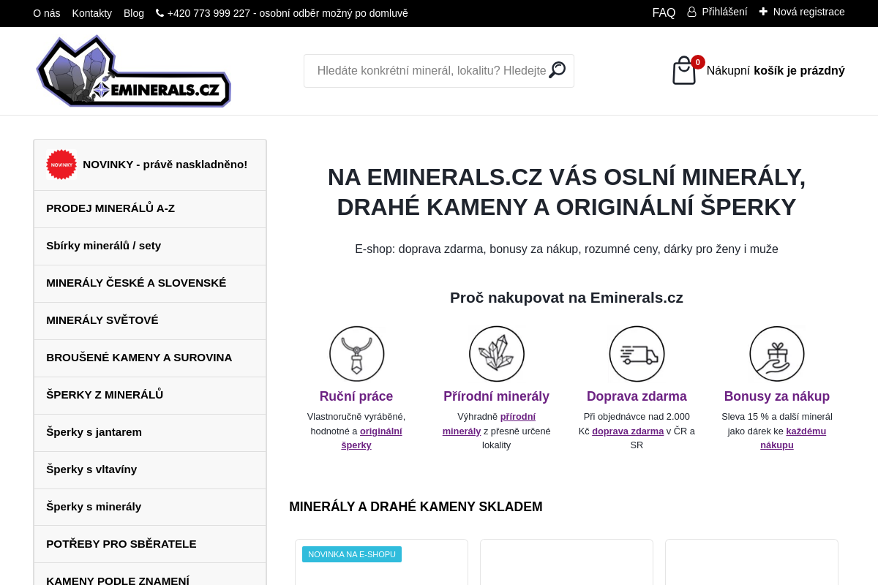The height and width of the screenshot is (585, 878).
Task: Click the search magnifier icon
Action: 558,70
